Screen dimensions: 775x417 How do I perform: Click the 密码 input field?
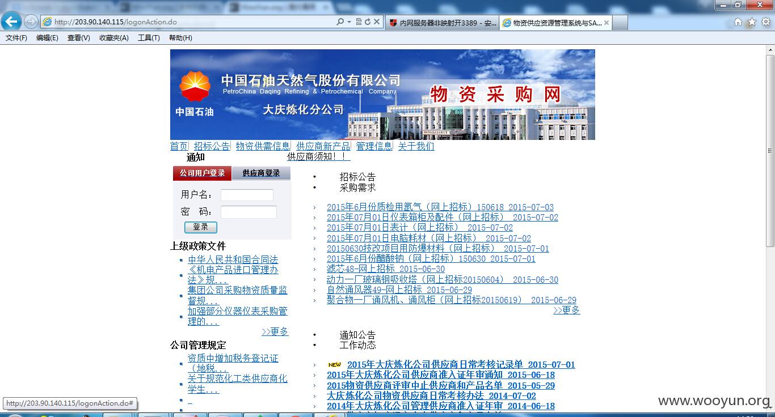pyautogui.click(x=248, y=212)
